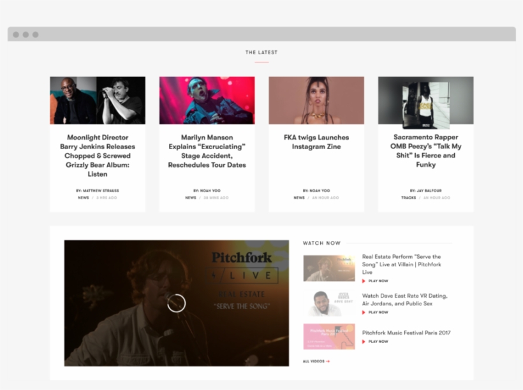This screenshot has height=390, width=523.
Task: Read FKA twigs Launches Instagram Zine article
Action: [316, 142]
